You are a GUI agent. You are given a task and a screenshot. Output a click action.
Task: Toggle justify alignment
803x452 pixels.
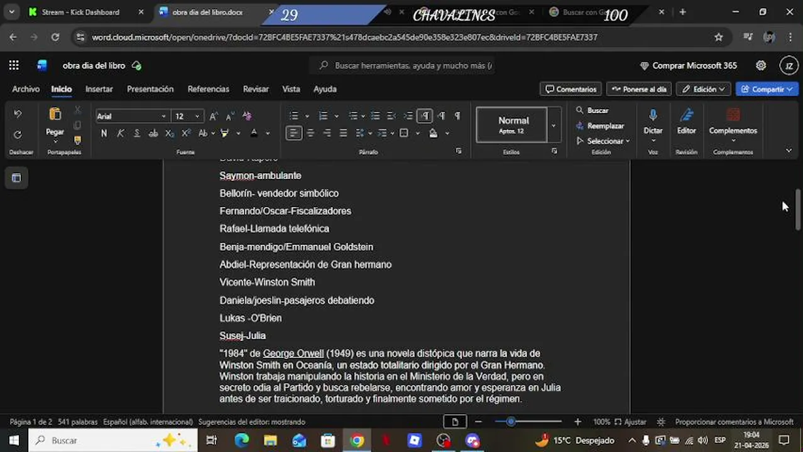(x=343, y=133)
